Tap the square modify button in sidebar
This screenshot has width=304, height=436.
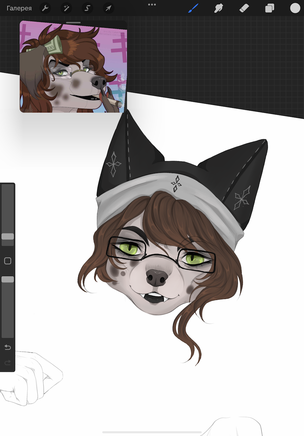point(8,261)
